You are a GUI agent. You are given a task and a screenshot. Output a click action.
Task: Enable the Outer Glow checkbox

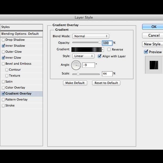coord(3,52)
